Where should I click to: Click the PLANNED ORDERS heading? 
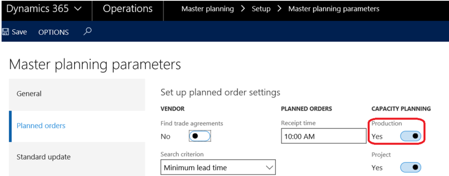tap(306, 109)
